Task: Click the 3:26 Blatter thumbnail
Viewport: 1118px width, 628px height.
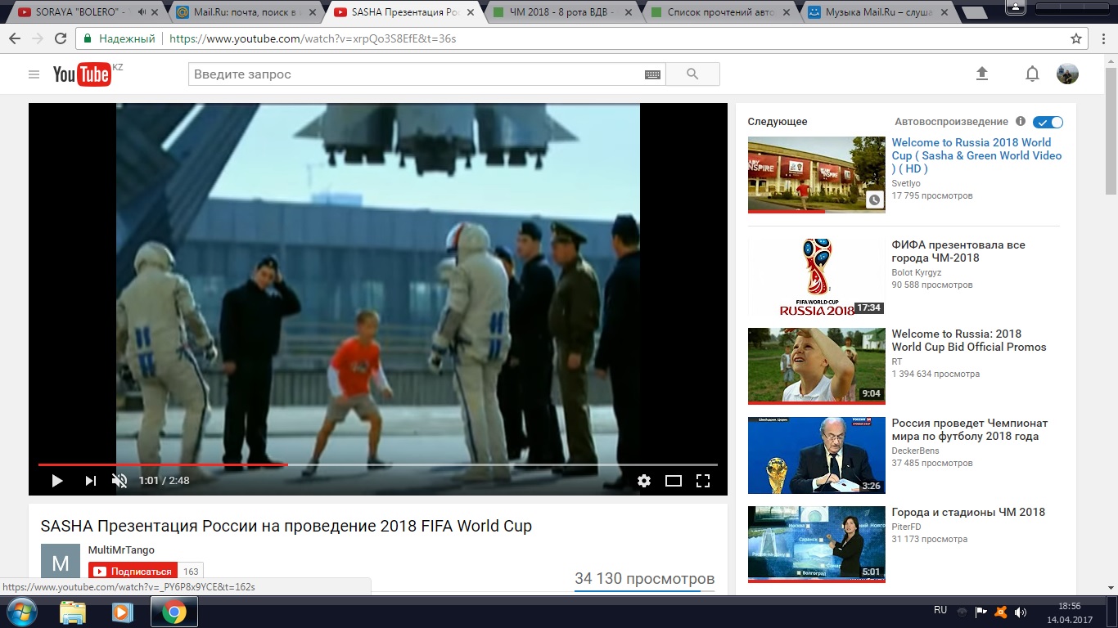Action: (817, 455)
